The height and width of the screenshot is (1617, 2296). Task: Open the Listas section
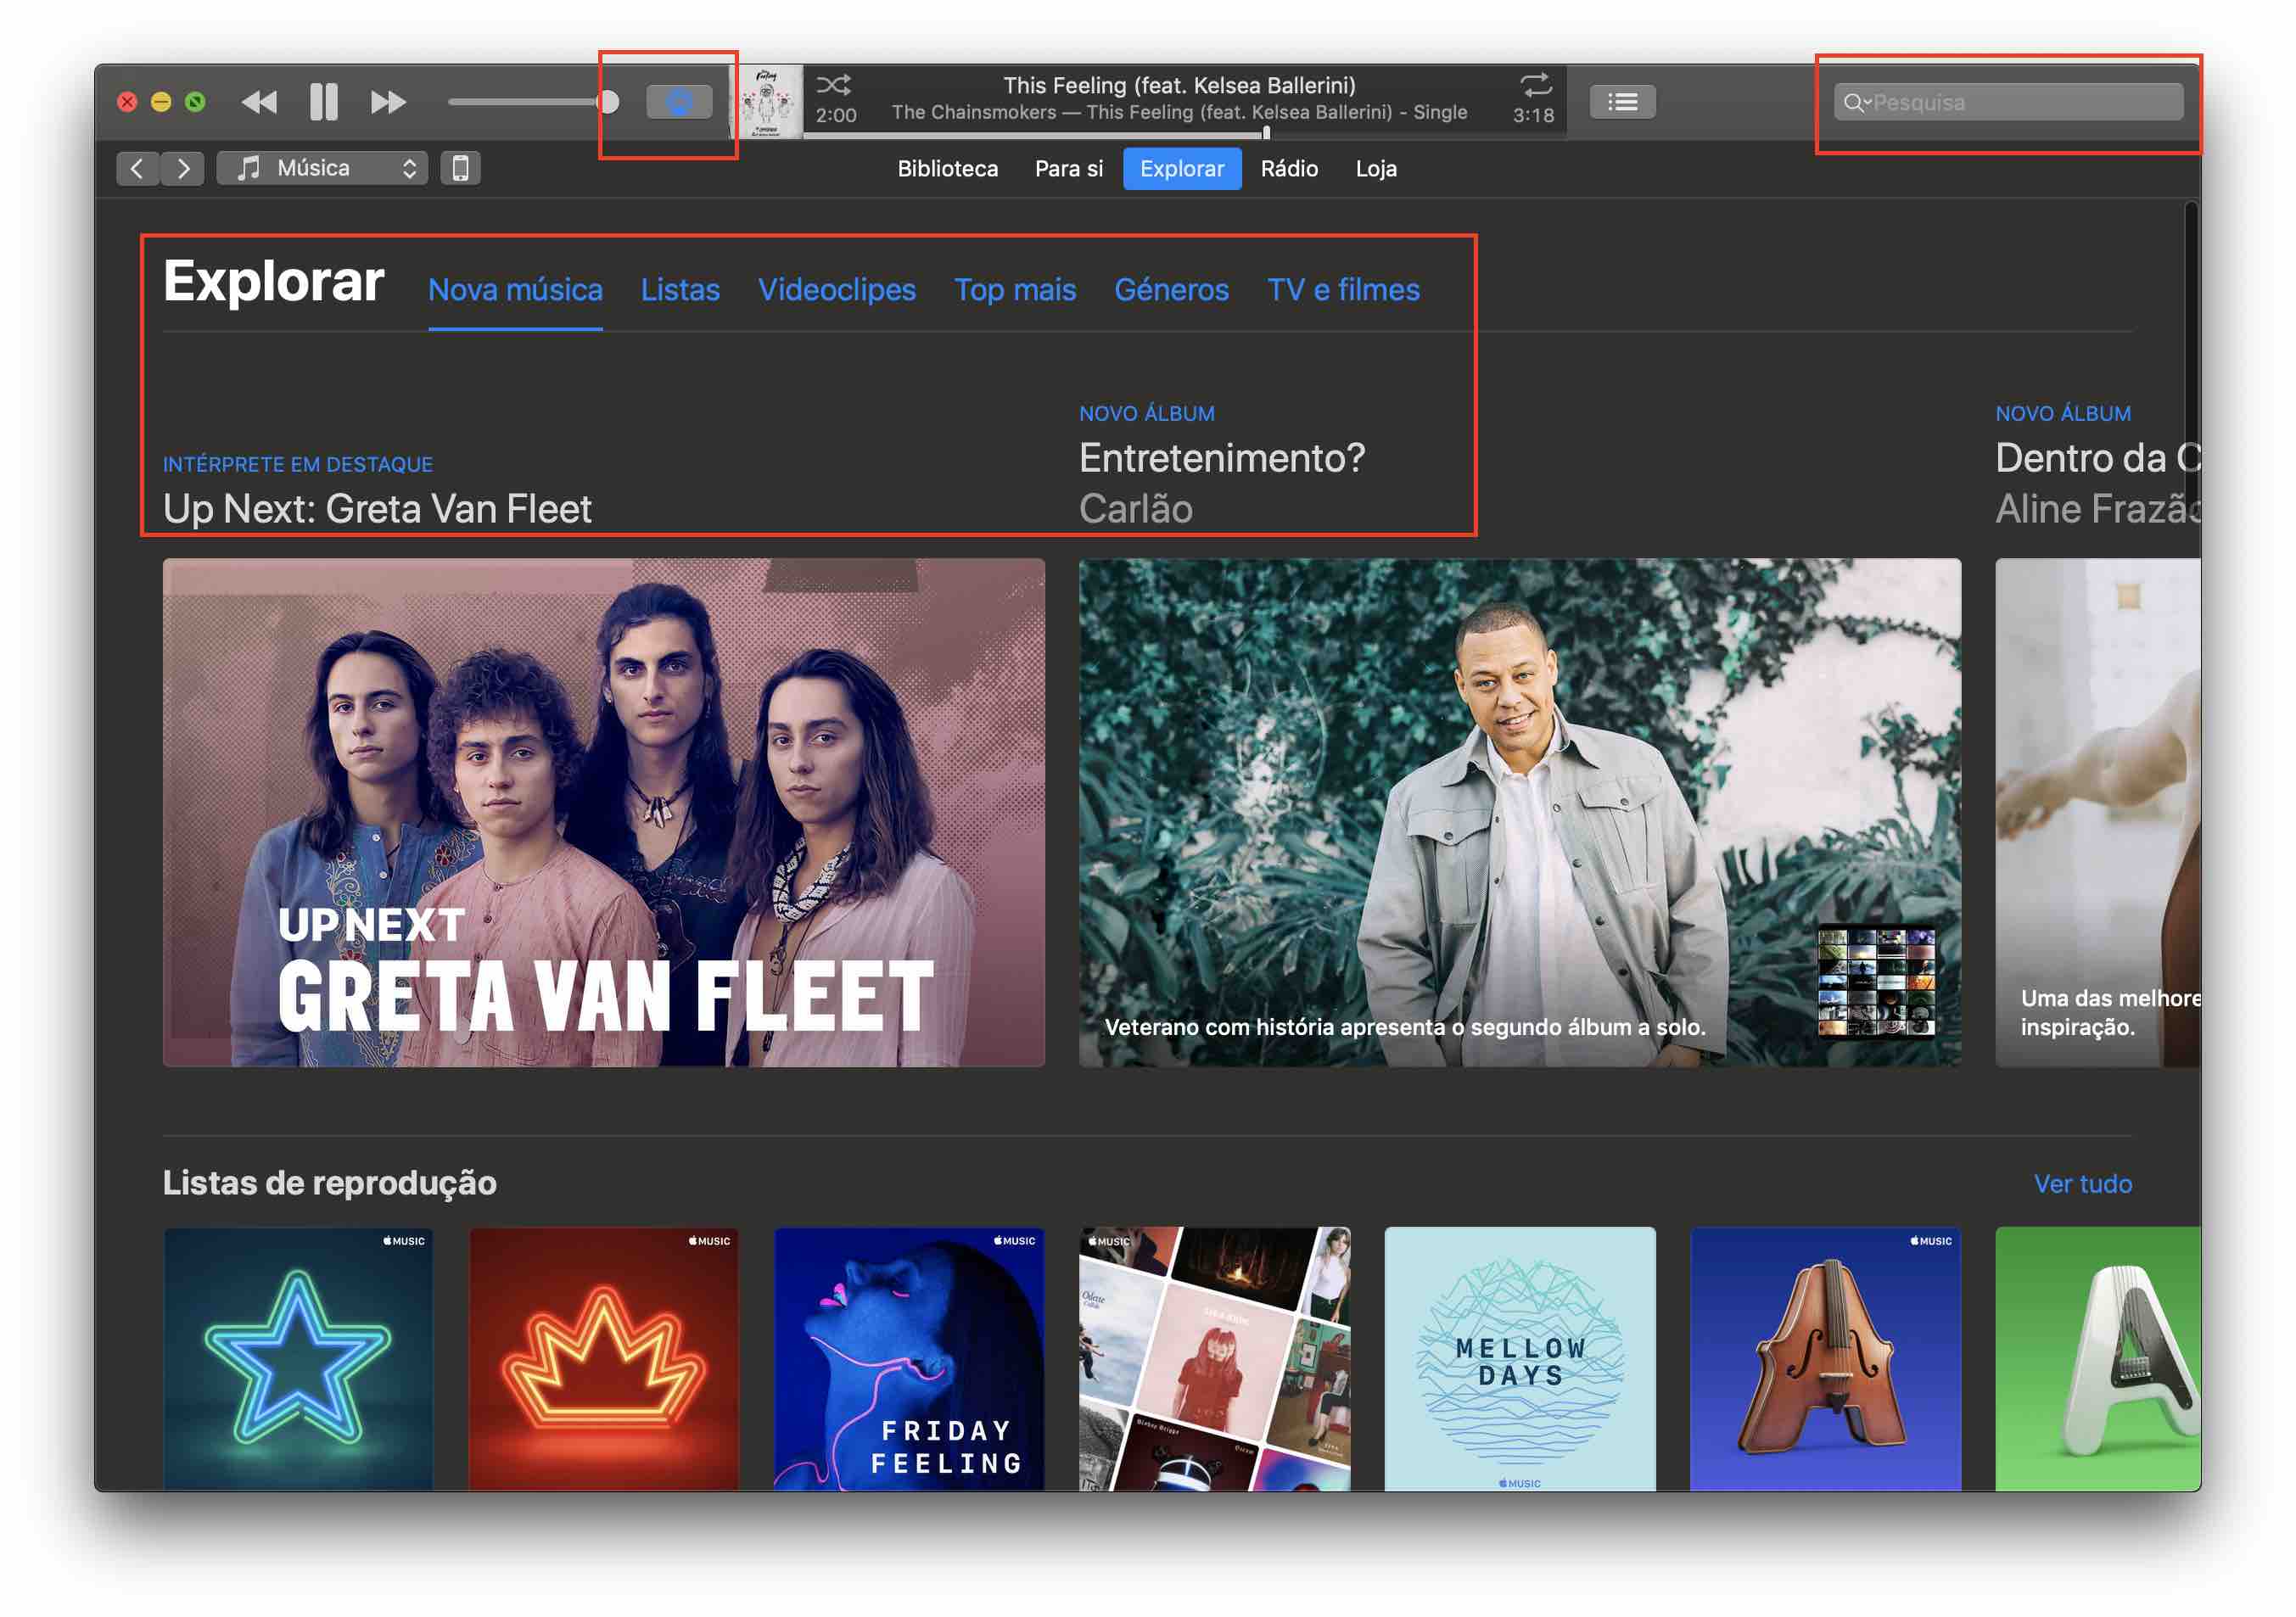tap(680, 290)
